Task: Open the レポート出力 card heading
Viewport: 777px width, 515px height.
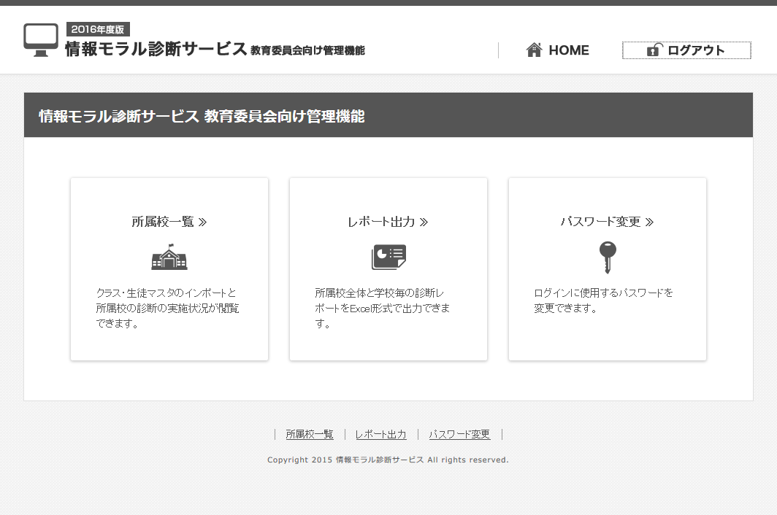Action: 388,222
